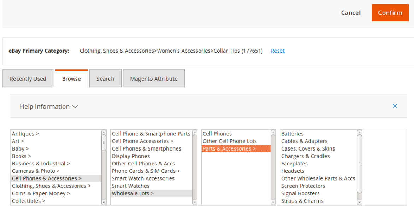
Task: Select Baby category
Action: coord(56,149)
